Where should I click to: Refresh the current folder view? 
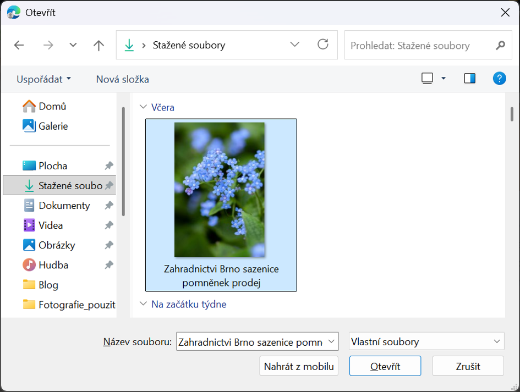click(x=323, y=45)
